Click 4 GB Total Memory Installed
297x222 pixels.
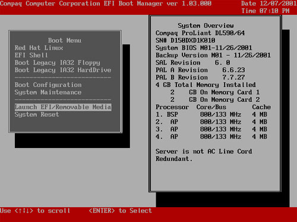(206, 85)
